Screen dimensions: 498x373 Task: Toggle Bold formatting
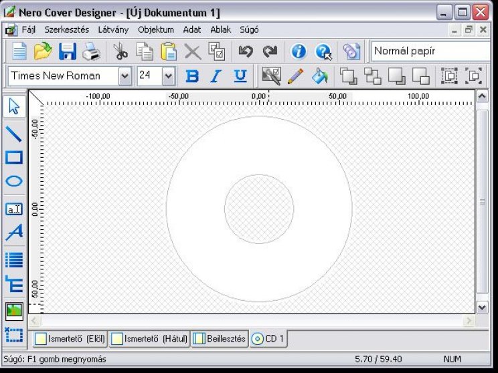pyautogui.click(x=192, y=76)
